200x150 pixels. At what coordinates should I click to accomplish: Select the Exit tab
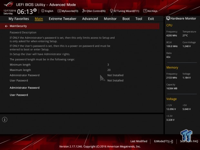pos(151,19)
